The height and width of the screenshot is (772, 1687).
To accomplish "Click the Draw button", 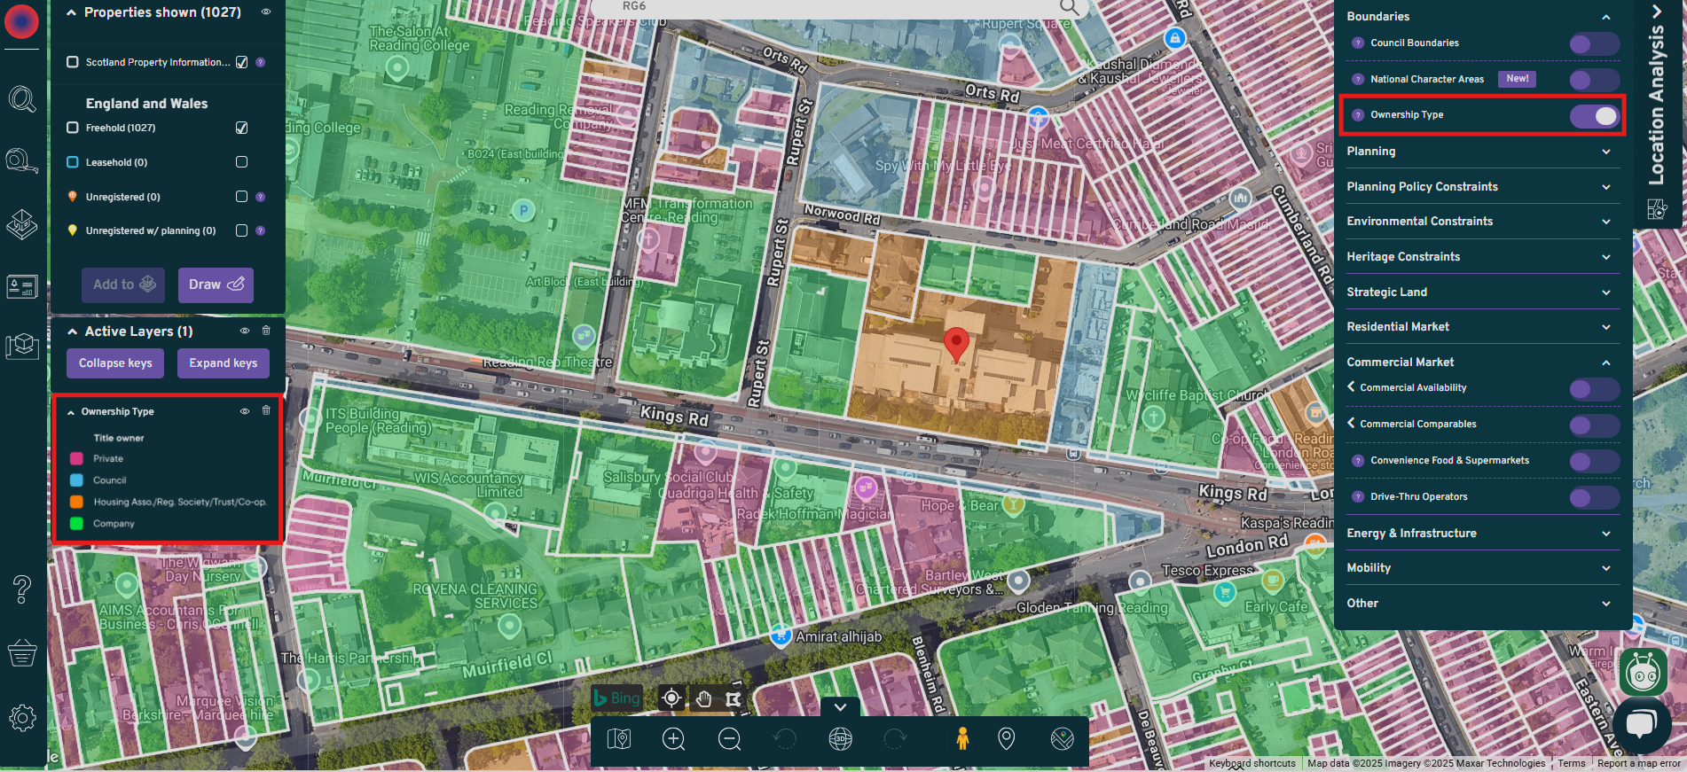I will pos(216,285).
